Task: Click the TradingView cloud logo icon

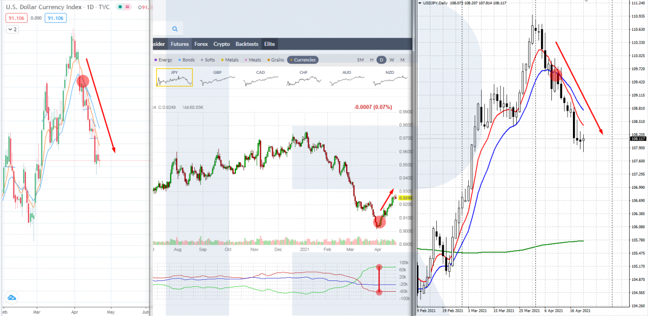Action: tap(12, 297)
